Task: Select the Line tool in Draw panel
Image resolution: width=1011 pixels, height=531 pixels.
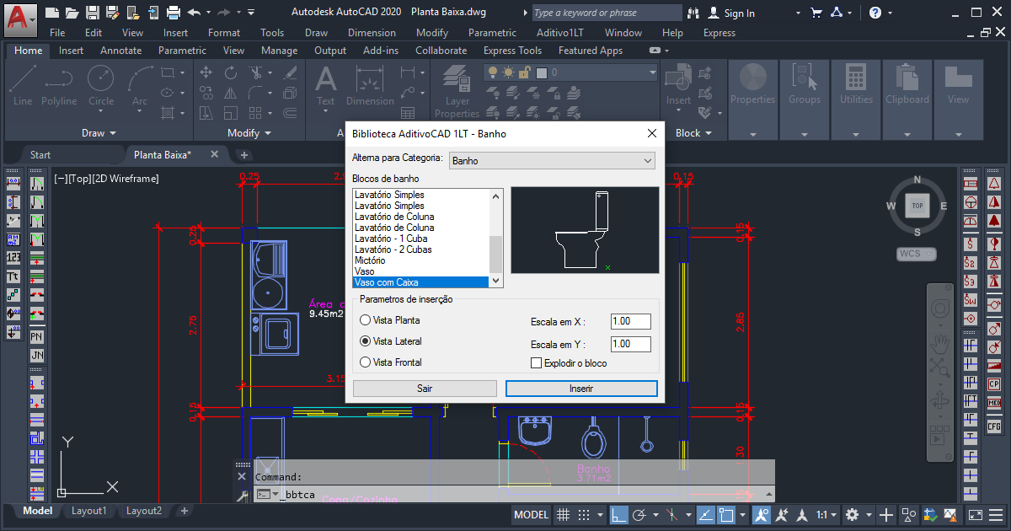Action: pos(23,86)
